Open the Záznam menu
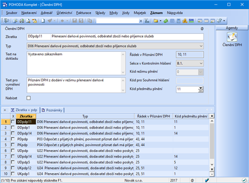 tap(156, 13)
